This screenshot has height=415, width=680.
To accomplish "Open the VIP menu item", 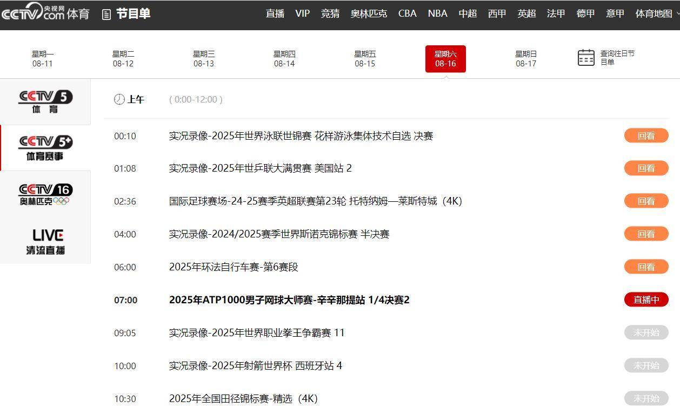I will point(303,13).
